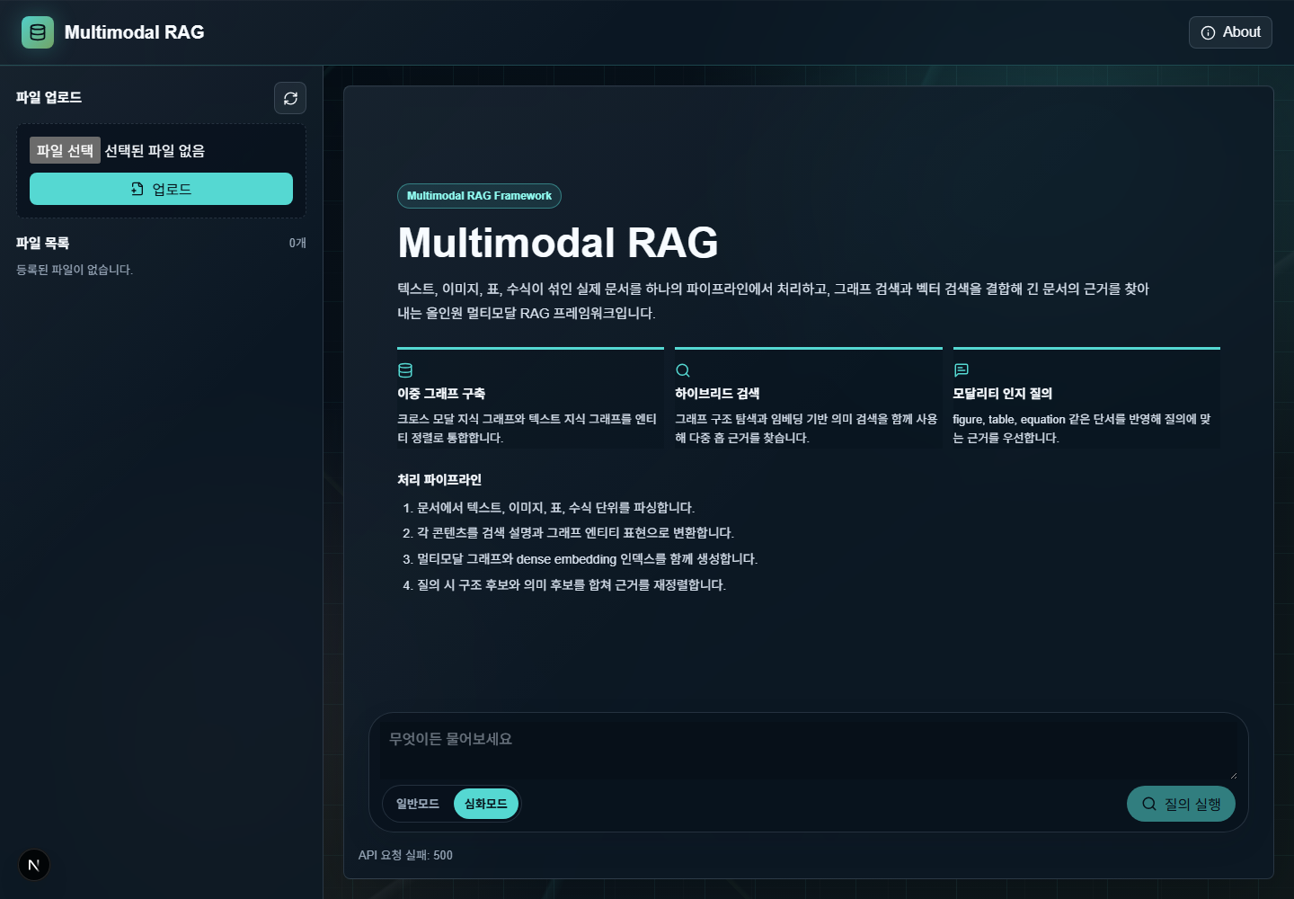This screenshot has width=1294, height=899.
Task: Click the Multimodal RAG Framework badge
Action: [x=479, y=196]
